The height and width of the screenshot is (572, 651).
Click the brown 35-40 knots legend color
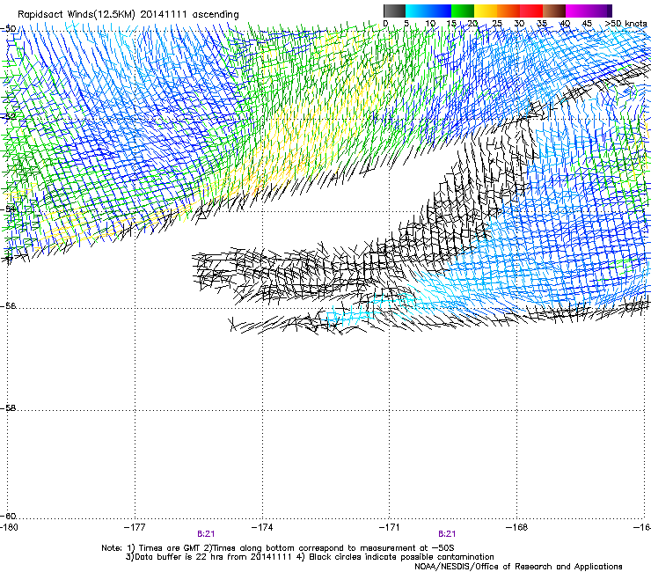click(554, 11)
